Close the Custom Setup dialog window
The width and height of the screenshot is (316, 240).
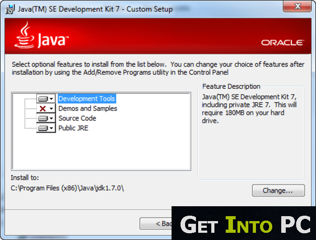[x=297, y=6]
